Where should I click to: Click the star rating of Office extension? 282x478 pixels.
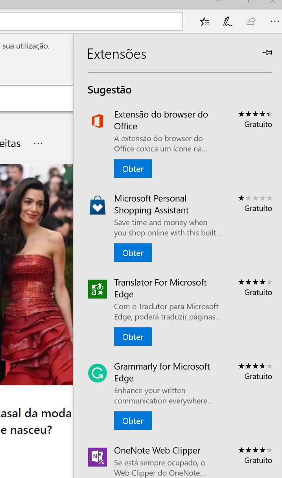coord(255,114)
